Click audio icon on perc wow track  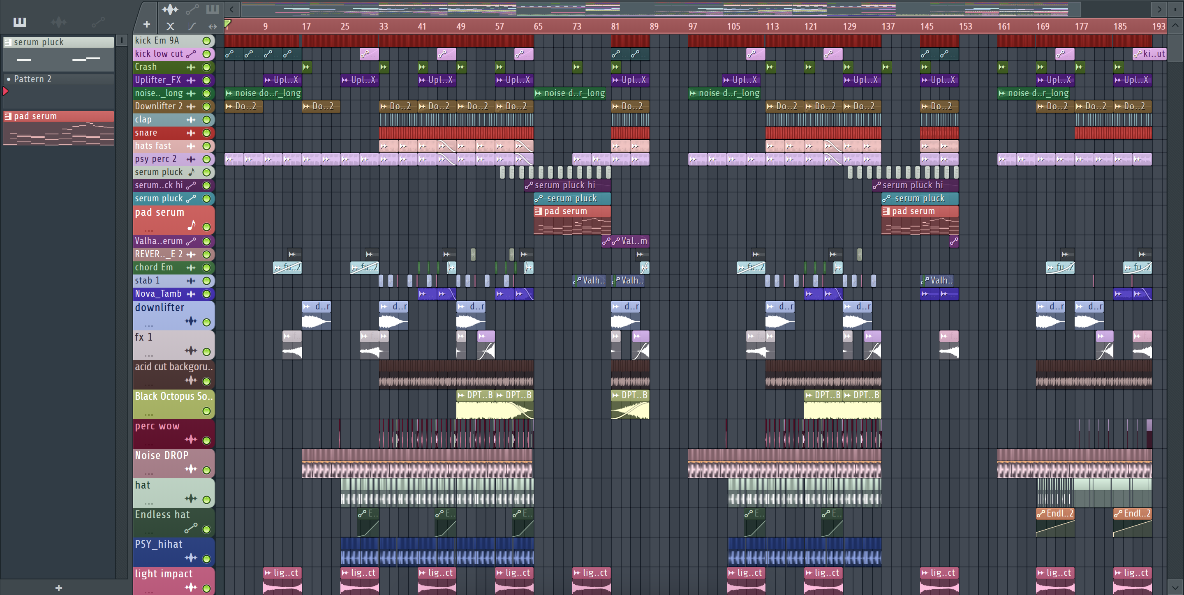[191, 440]
